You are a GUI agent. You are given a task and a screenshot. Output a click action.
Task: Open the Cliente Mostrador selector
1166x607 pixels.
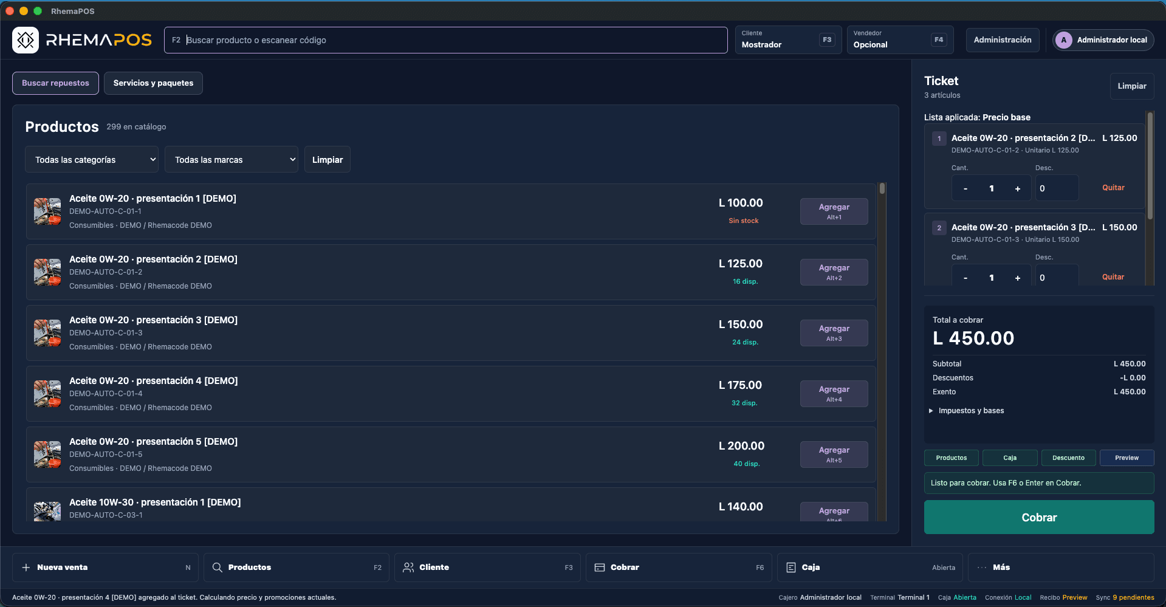pyautogui.click(x=788, y=40)
